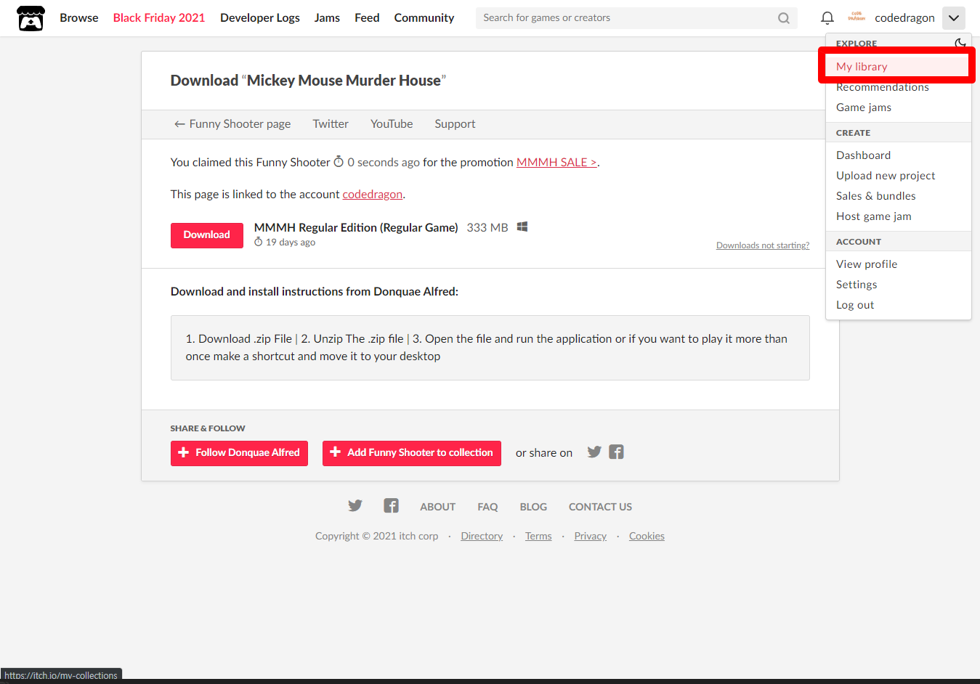Follow the MMMH SALE promotion link
The height and width of the screenshot is (684, 980).
(556, 163)
